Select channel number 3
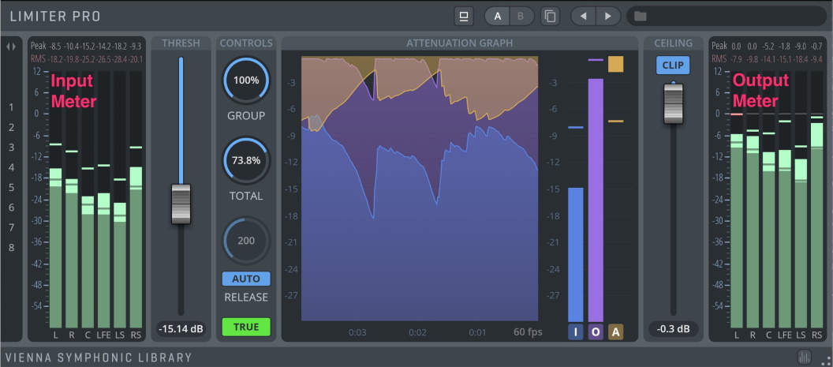 coord(11,148)
